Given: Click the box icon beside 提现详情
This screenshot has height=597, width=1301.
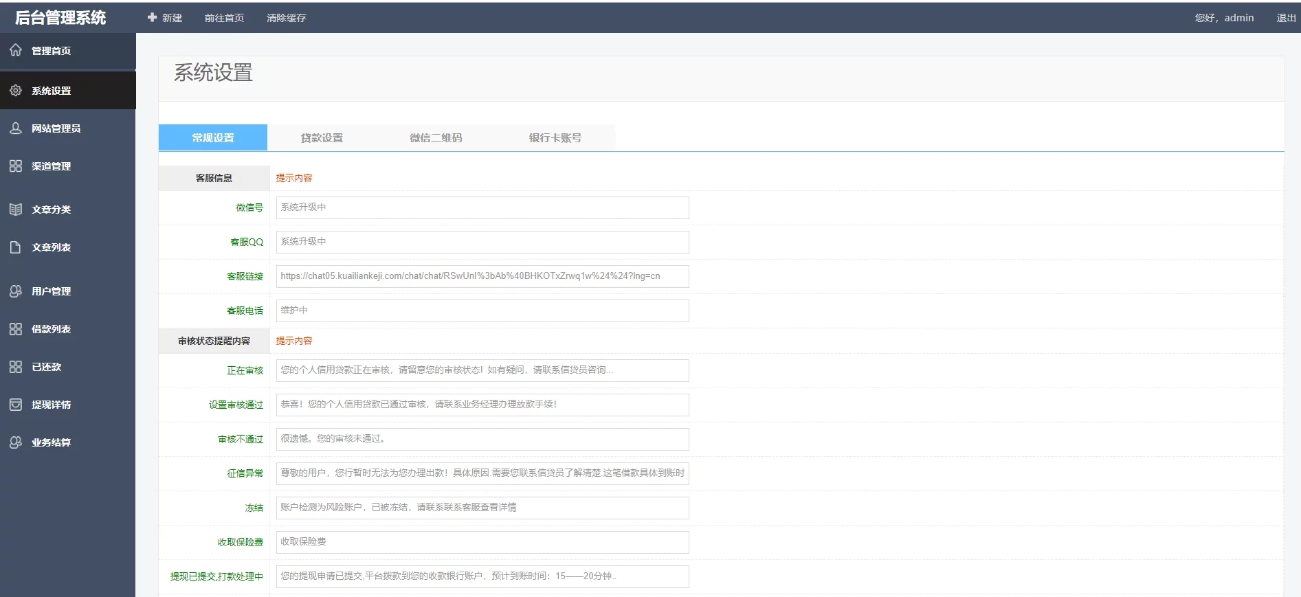Looking at the screenshot, I should click(16, 405).
